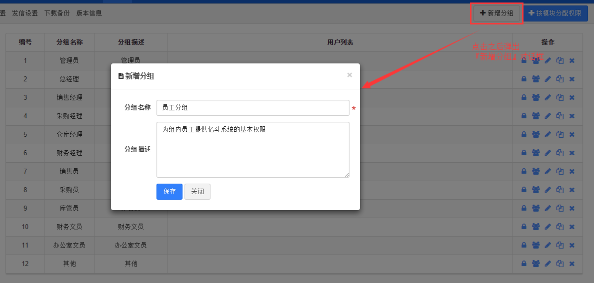This screenshot has height=283, width=594.
Task: Delete 其他 group using x icon
Action: [572, 264]
